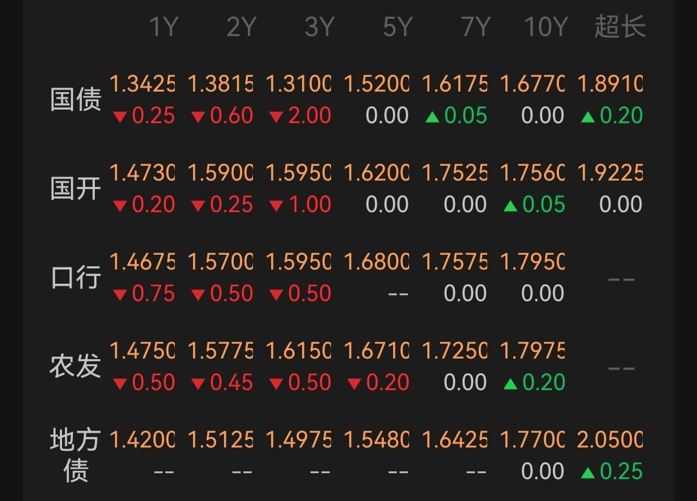Select the 地方债 超长 yield 2.0500
Viewport: 697px width, 501px height.
click(610, 440)
